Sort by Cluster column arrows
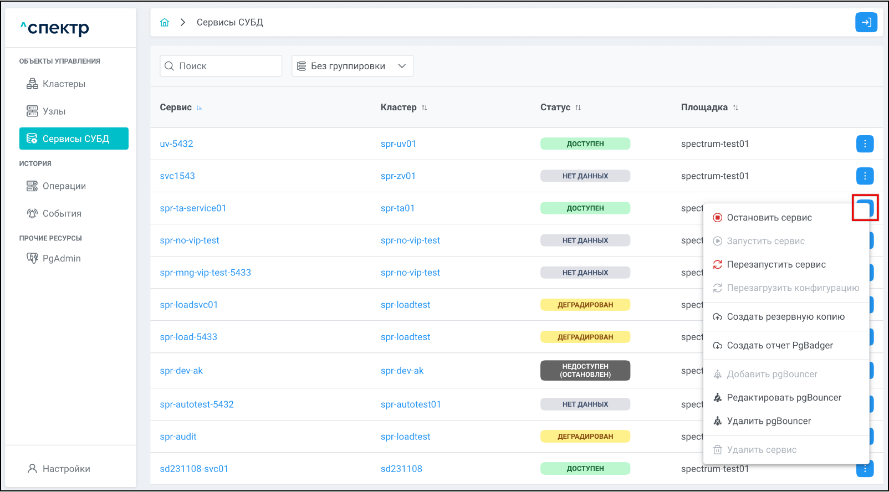 tap(425, 108)
